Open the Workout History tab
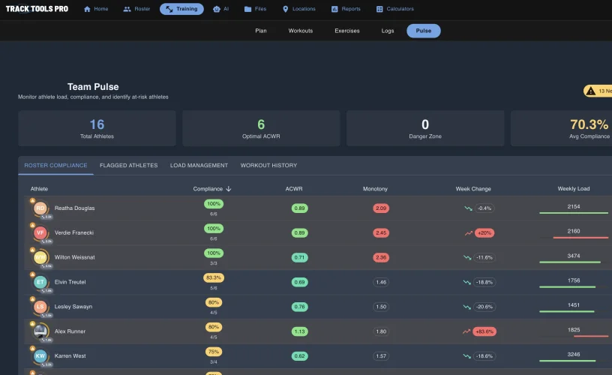The height and width of the screenshot is (375, 612). [x=268, y=165]
